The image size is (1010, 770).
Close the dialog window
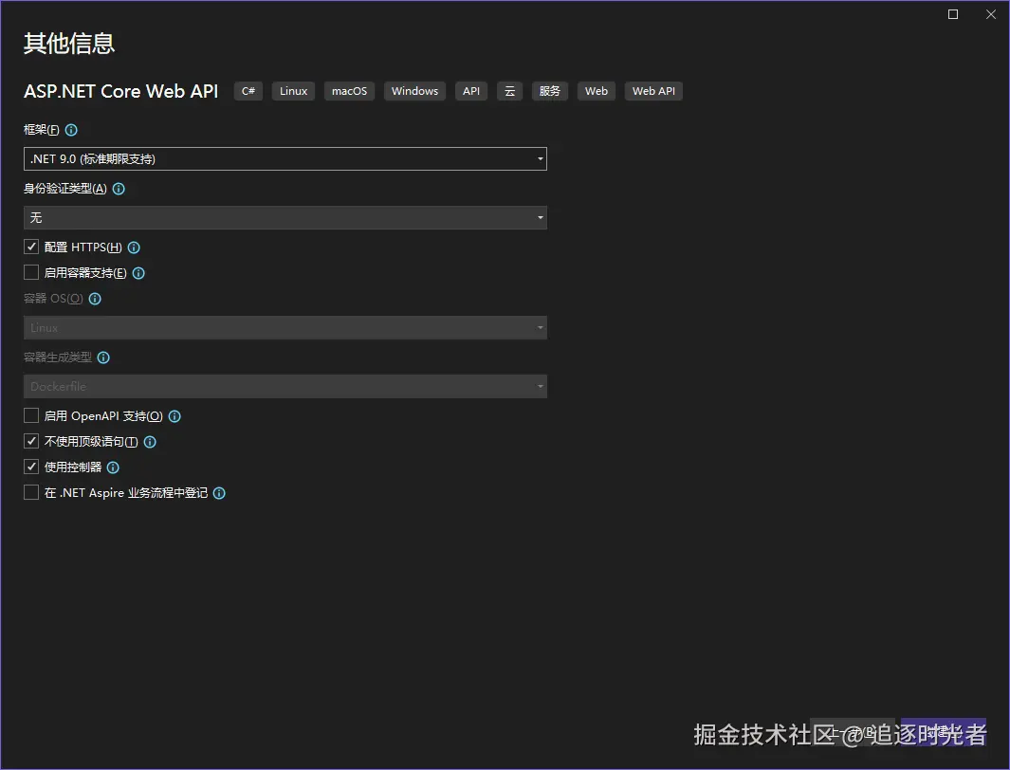pos(991,14)
